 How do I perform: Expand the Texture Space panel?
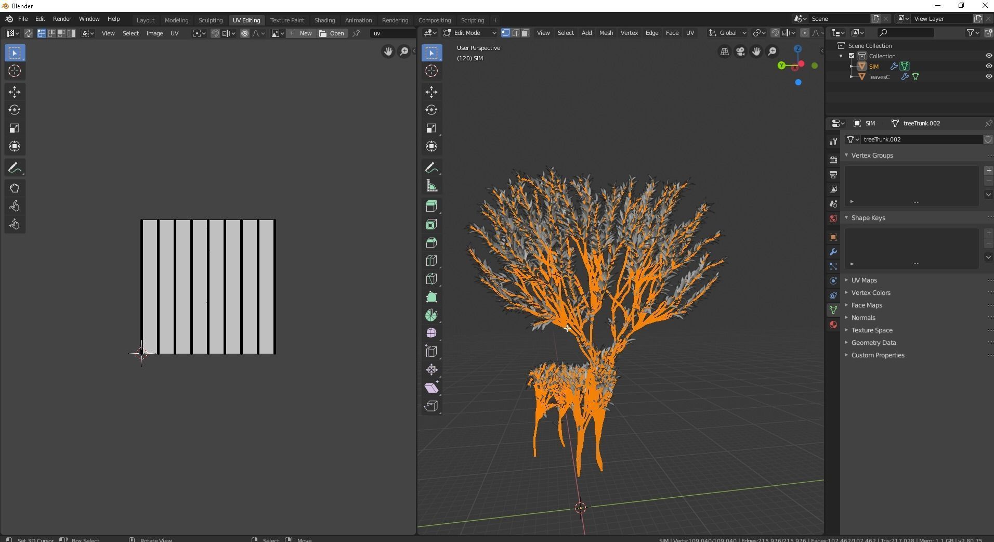coord(871,330)
